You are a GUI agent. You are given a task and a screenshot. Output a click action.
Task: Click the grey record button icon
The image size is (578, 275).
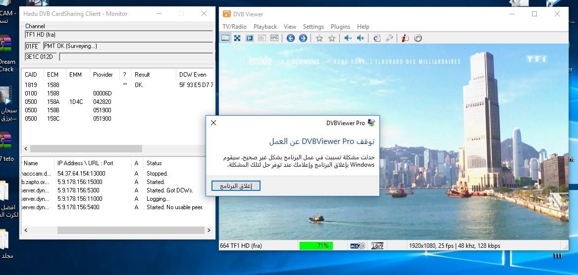[x=418, y=38]
